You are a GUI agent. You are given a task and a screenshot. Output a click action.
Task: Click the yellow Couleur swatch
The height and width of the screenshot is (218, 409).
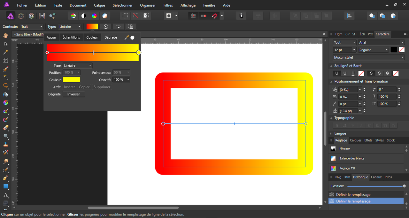click(x=72, y=79)
